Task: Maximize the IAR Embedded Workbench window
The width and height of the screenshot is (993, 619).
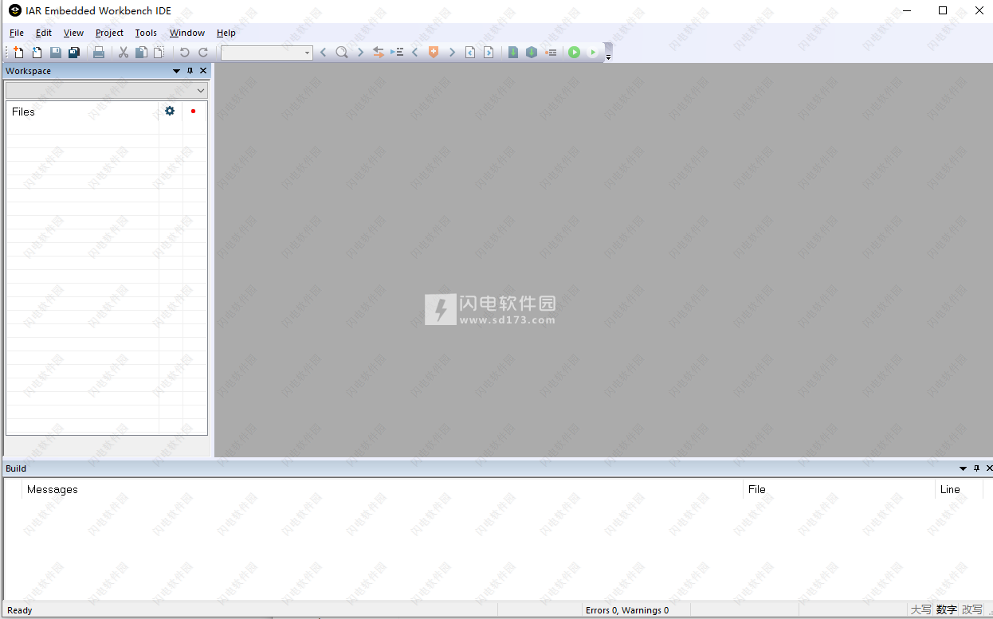Action: tap(943, 10)
